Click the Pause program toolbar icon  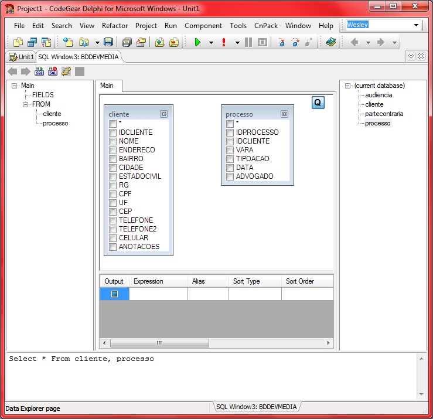click(x=248, y=42)
